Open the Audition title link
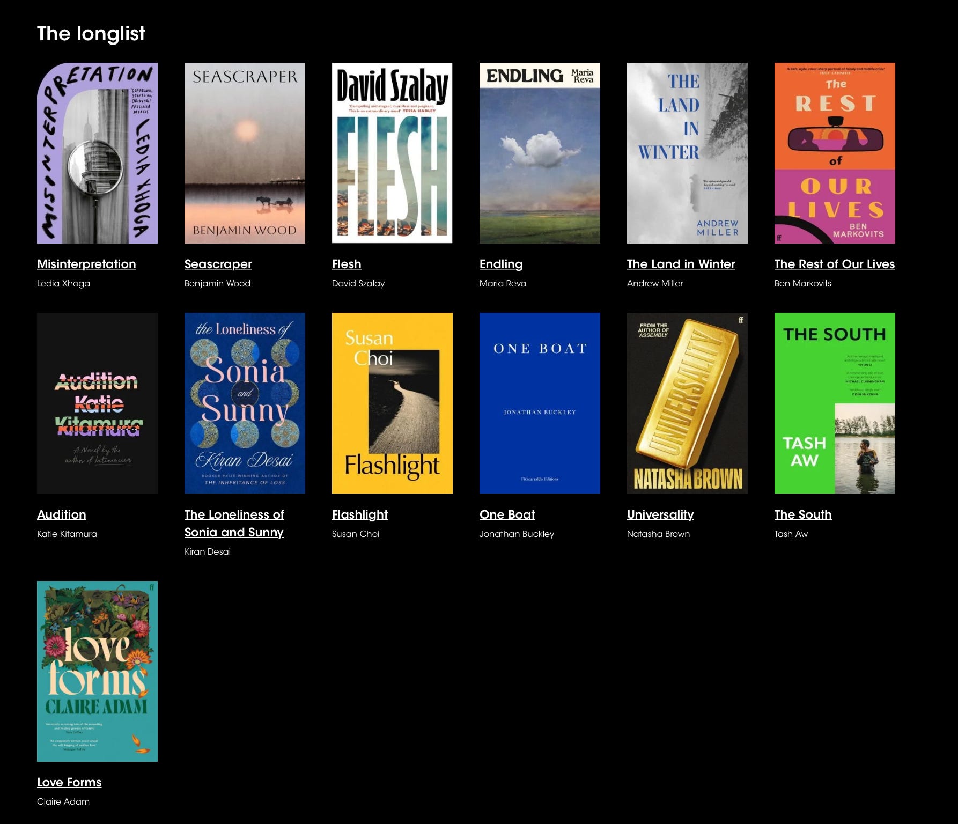This screenshot has height=824, width=958. (61, 514)
